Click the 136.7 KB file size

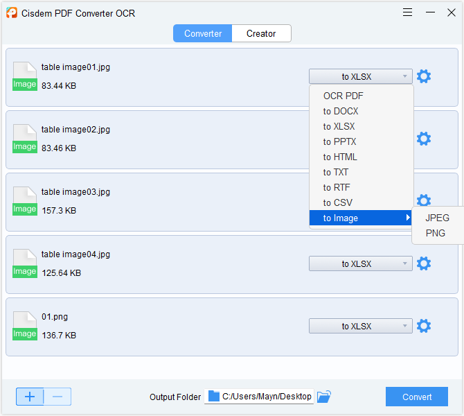tap(59, 336)
